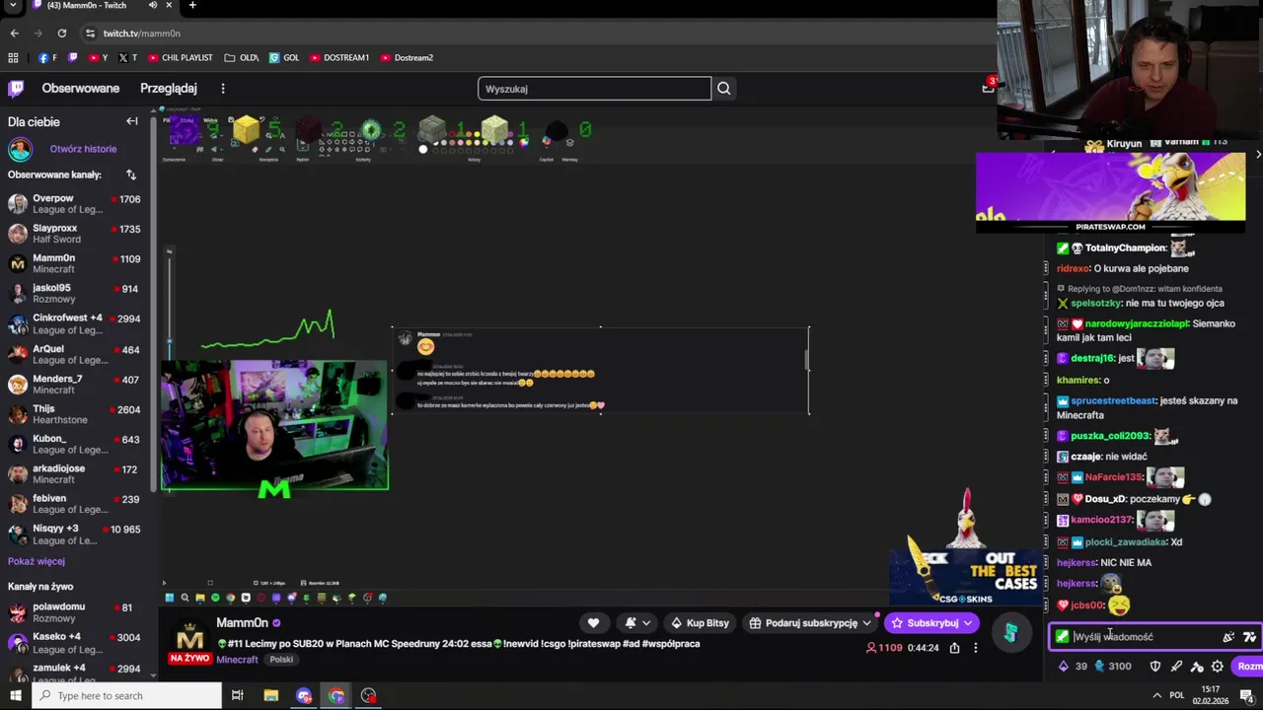Open the Obserwowane tab
1263x710 pixels.
click(x=81, y=89)
